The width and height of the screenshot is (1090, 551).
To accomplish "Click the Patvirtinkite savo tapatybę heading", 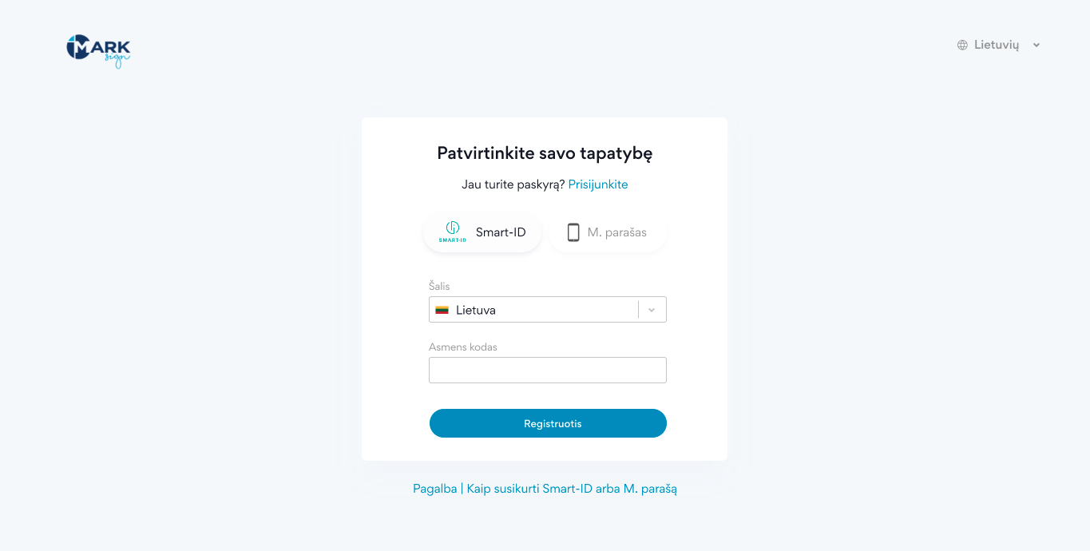I will pos(545,153).
